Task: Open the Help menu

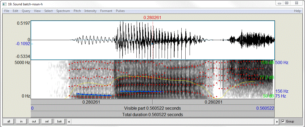Action: pos(297,11)
